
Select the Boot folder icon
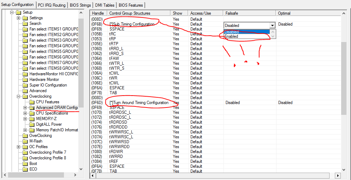25,164
